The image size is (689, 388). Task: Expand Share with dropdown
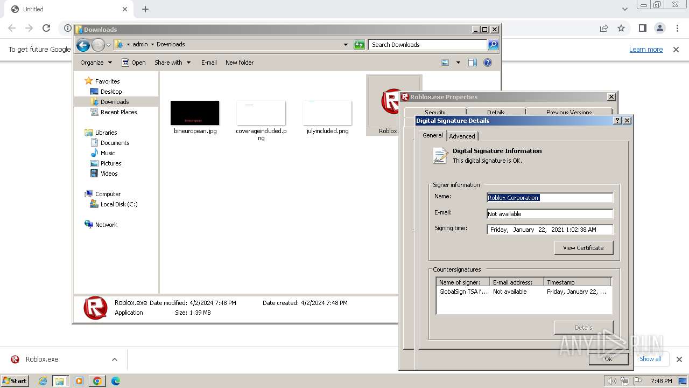tap(172, 63)
